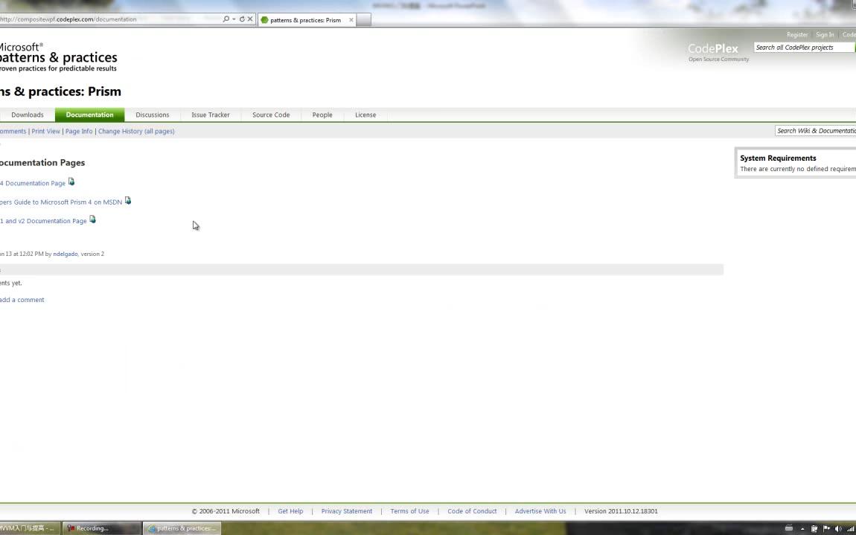
Task: Open the v1 and v2 Documentation Page link
Action: (44, 220)
